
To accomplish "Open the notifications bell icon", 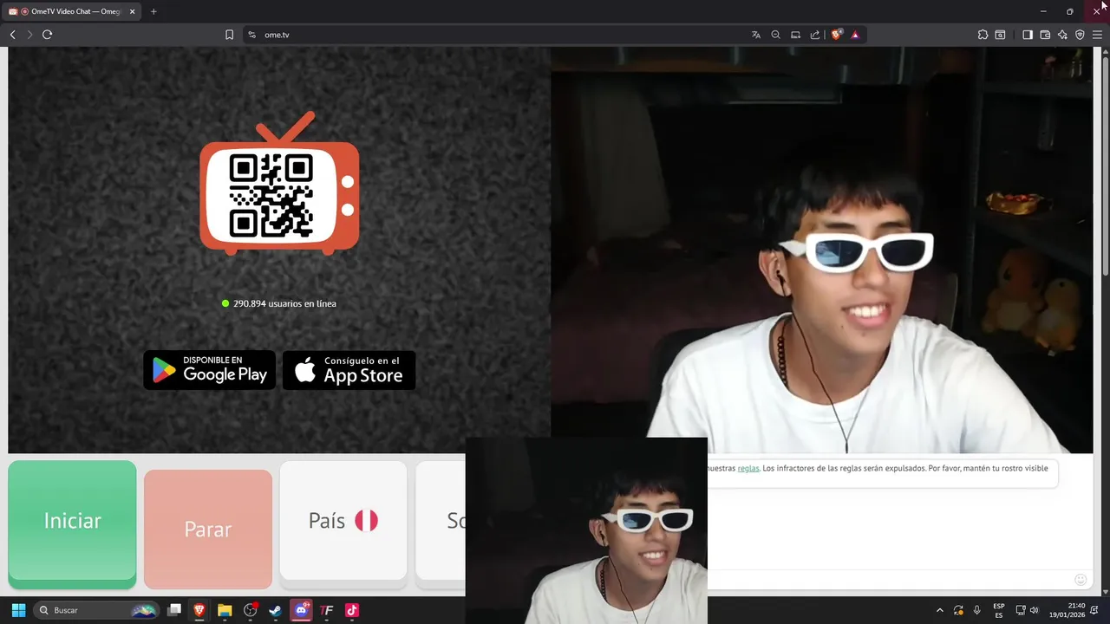I will tap(1094, 610).
